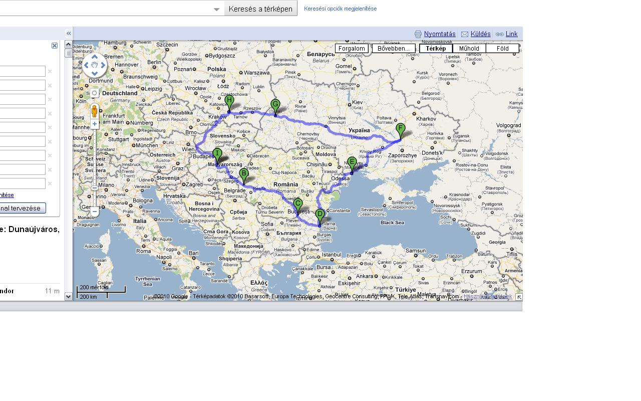Switch to Műhold satellite view

point(469,49)
